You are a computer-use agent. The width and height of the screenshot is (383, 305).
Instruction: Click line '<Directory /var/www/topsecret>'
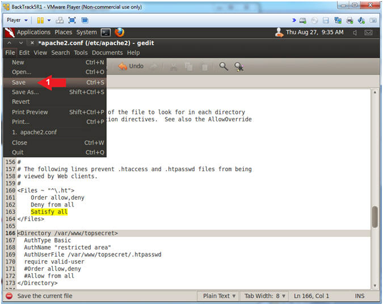(x=68, y=233)
